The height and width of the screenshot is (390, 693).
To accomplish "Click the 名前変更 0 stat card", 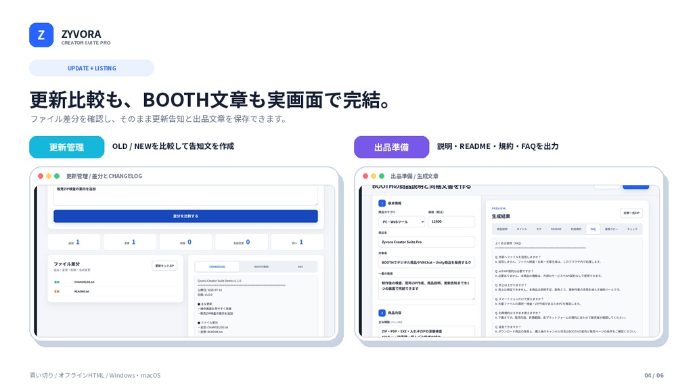I will coord(242,242).
